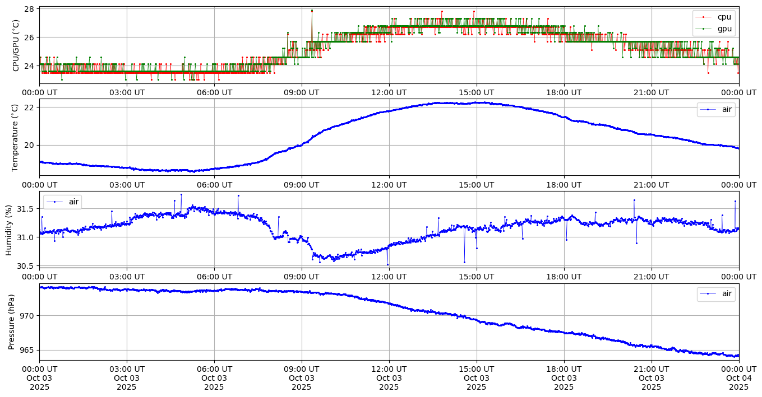Click the 31.5 tick on Humidity axis
The image size is (762, 397).
pos(25,209)
